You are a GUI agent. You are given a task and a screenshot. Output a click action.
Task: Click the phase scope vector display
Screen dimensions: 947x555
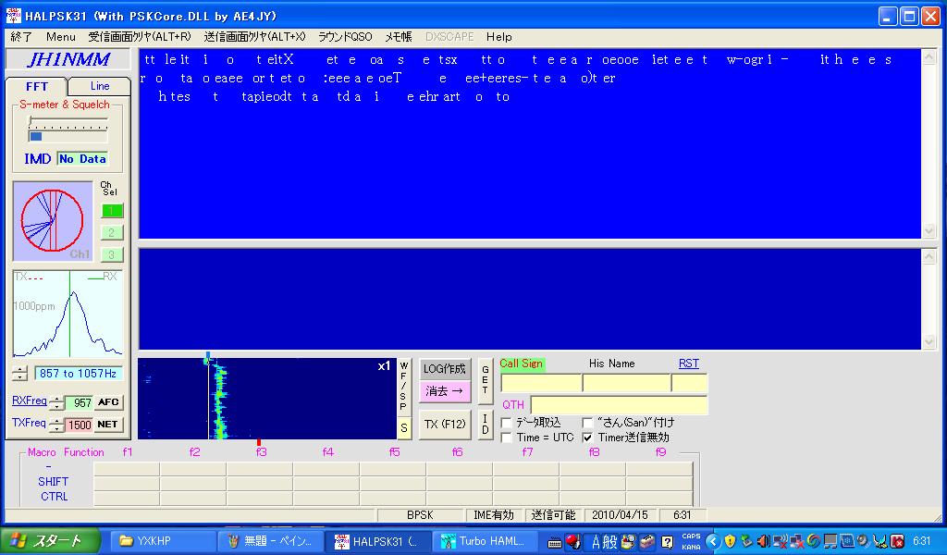point(53,221)
